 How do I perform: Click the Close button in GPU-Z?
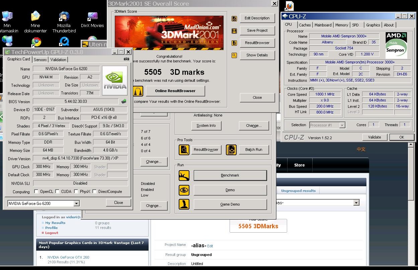(x=118, y=203)
